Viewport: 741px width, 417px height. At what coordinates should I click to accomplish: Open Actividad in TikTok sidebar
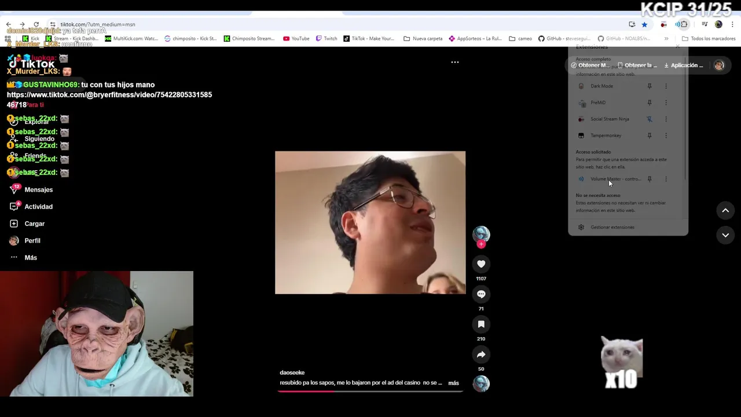coord(32,207)
